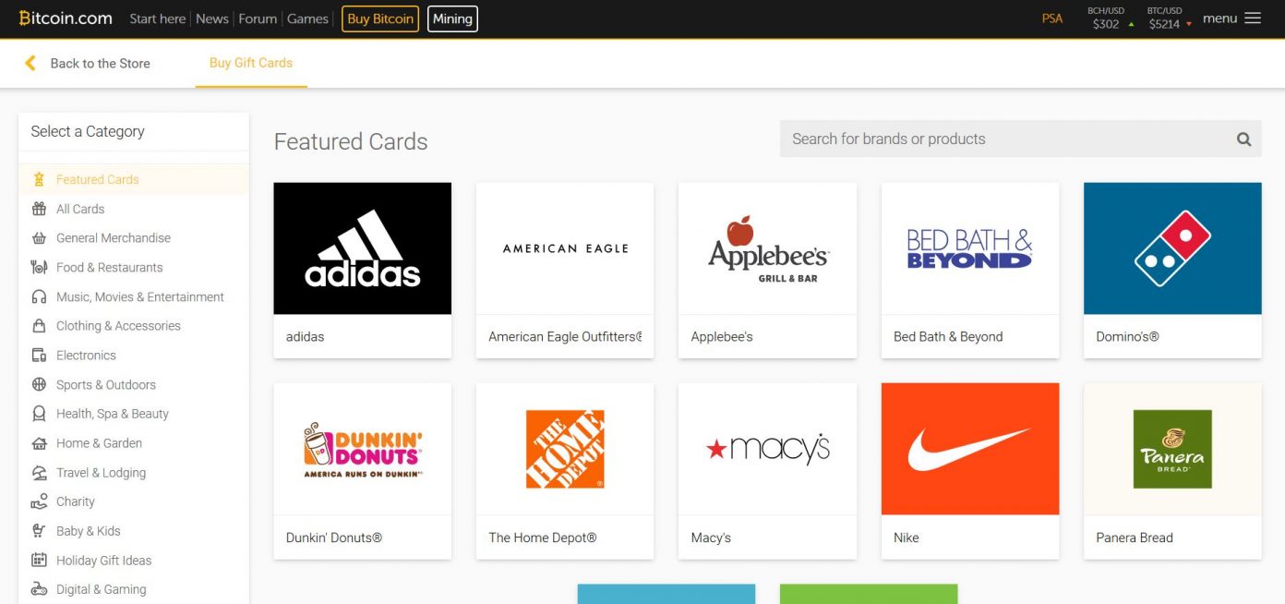1285x604 pixels.
Task: Click the back arrow chevron icon
Action: (30, 63)
